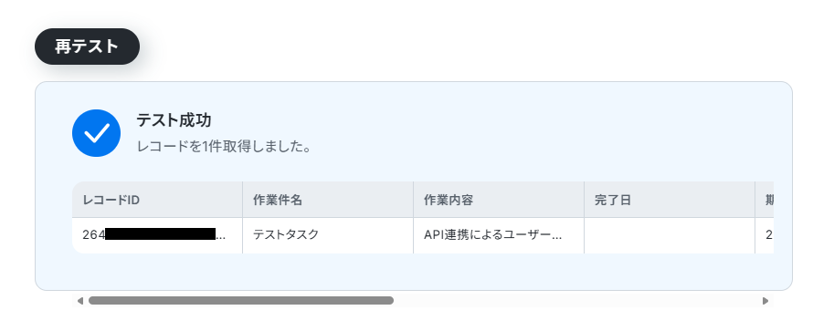
Task: Click the record ID cell starting with 264
Action: point(157,235)
